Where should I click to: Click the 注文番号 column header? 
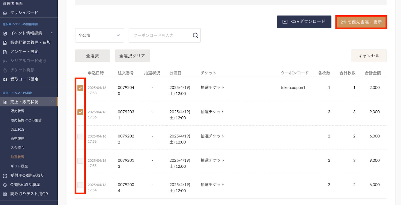click(x=126, y=73)
